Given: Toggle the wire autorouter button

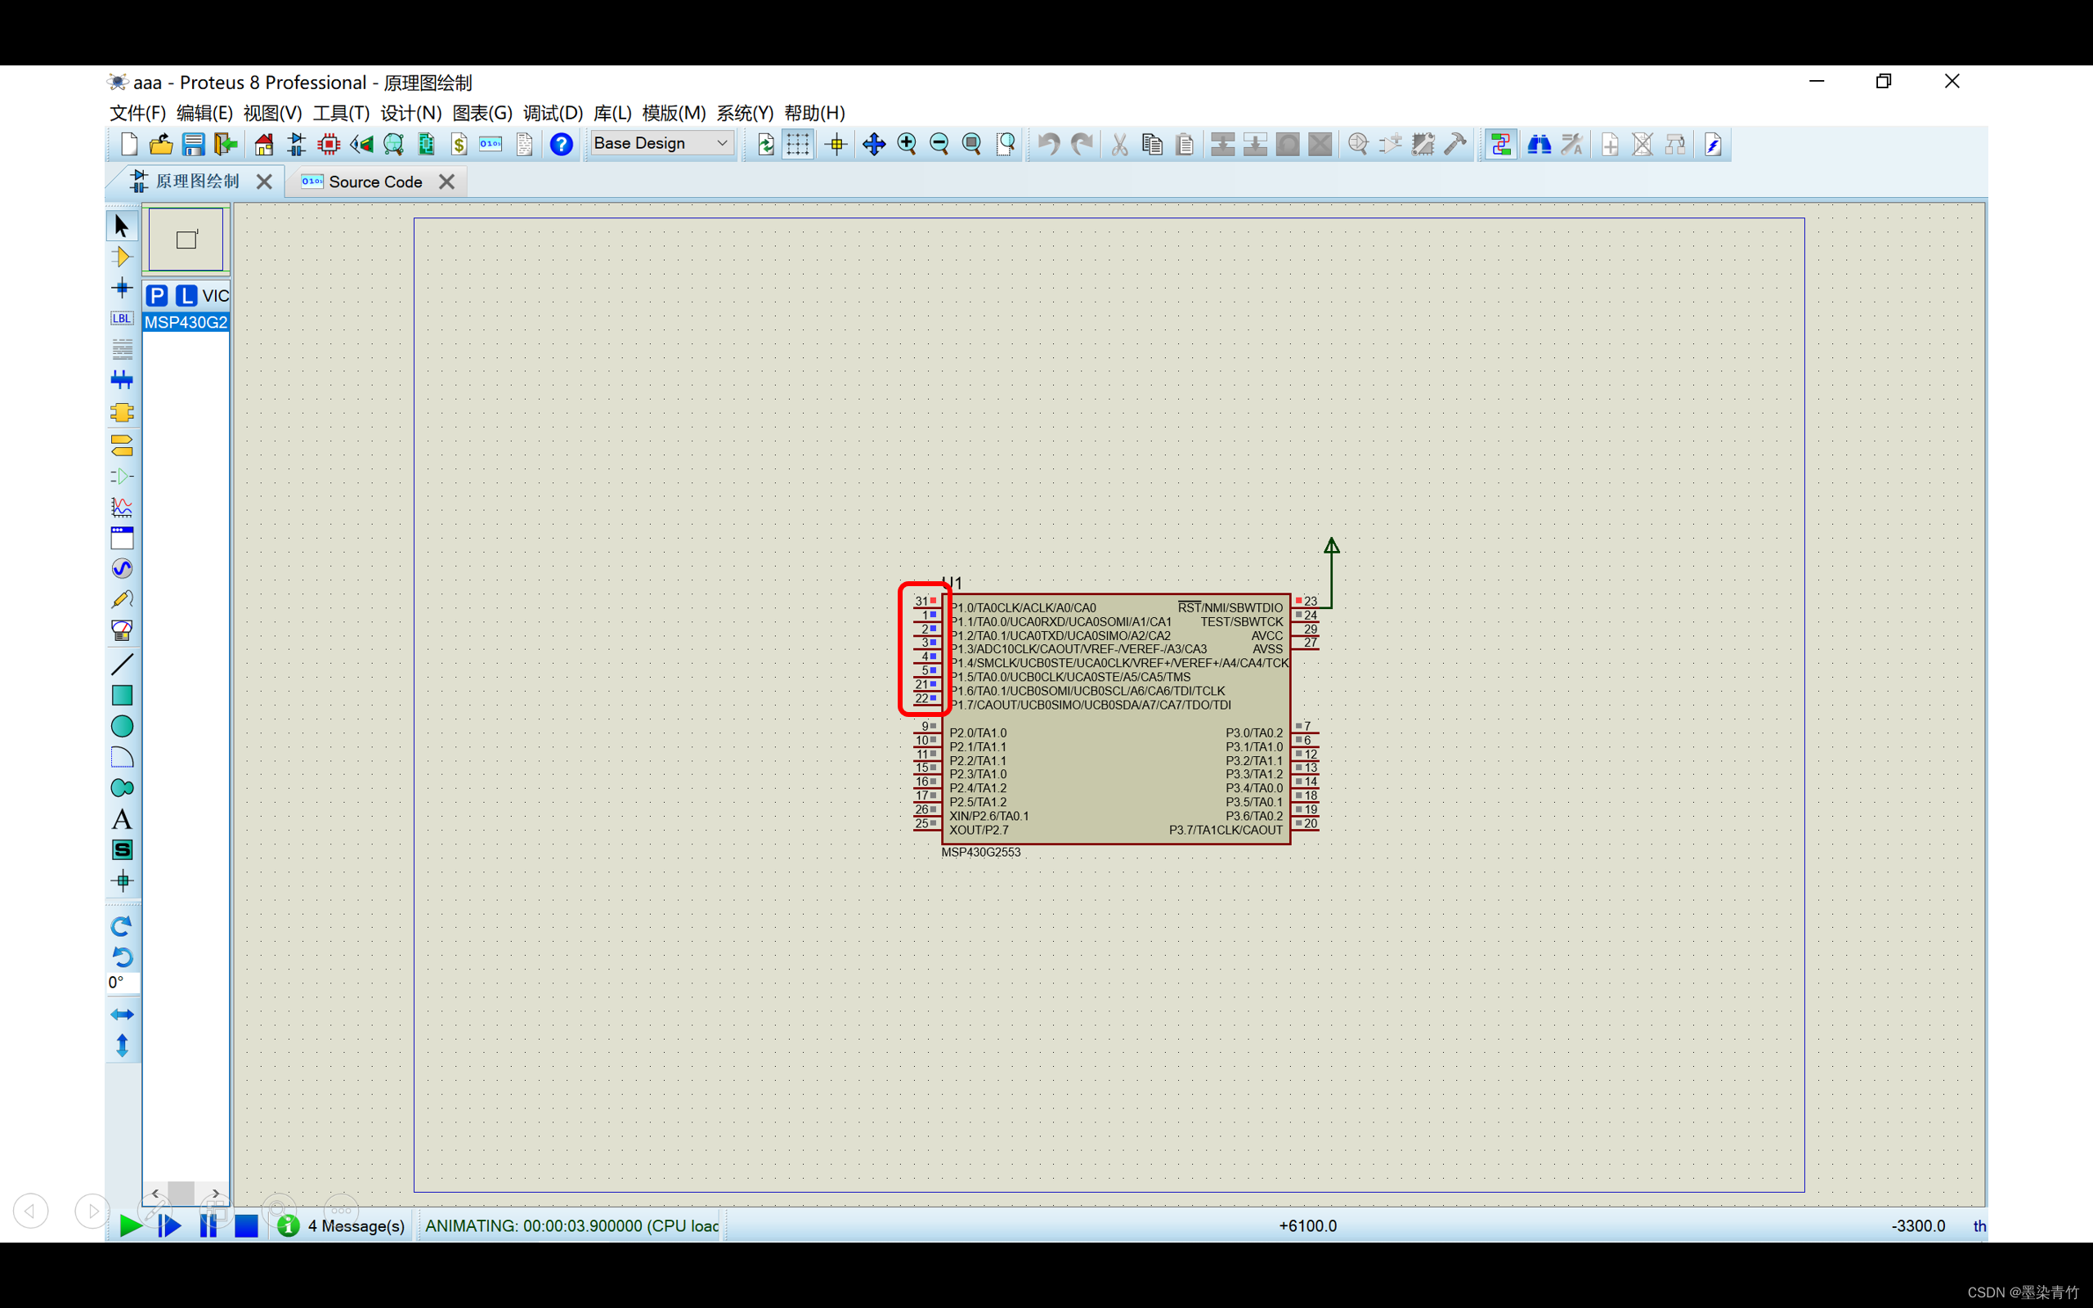Looking at the screenshot, I should [x=1500, y=145].
